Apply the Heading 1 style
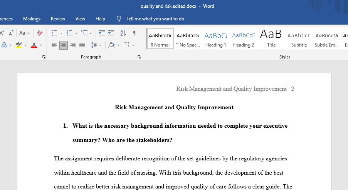The height and width of the screenshot is (190, 348). (x=216, y=38)
